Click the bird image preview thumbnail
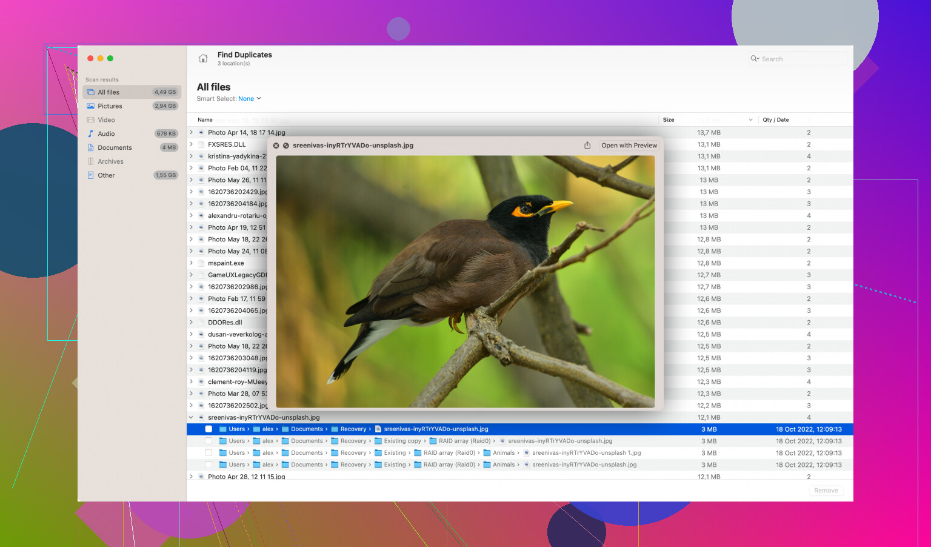The height and width of the screenshot is (547, 931). click(x=465, y=281)
